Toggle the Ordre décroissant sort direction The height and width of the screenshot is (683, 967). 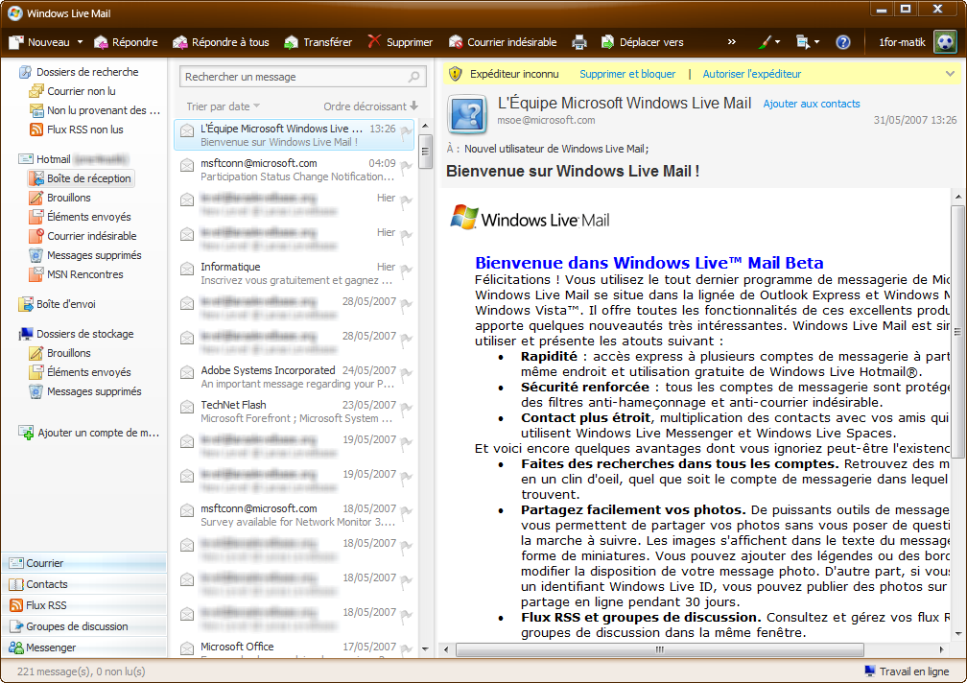370,106
